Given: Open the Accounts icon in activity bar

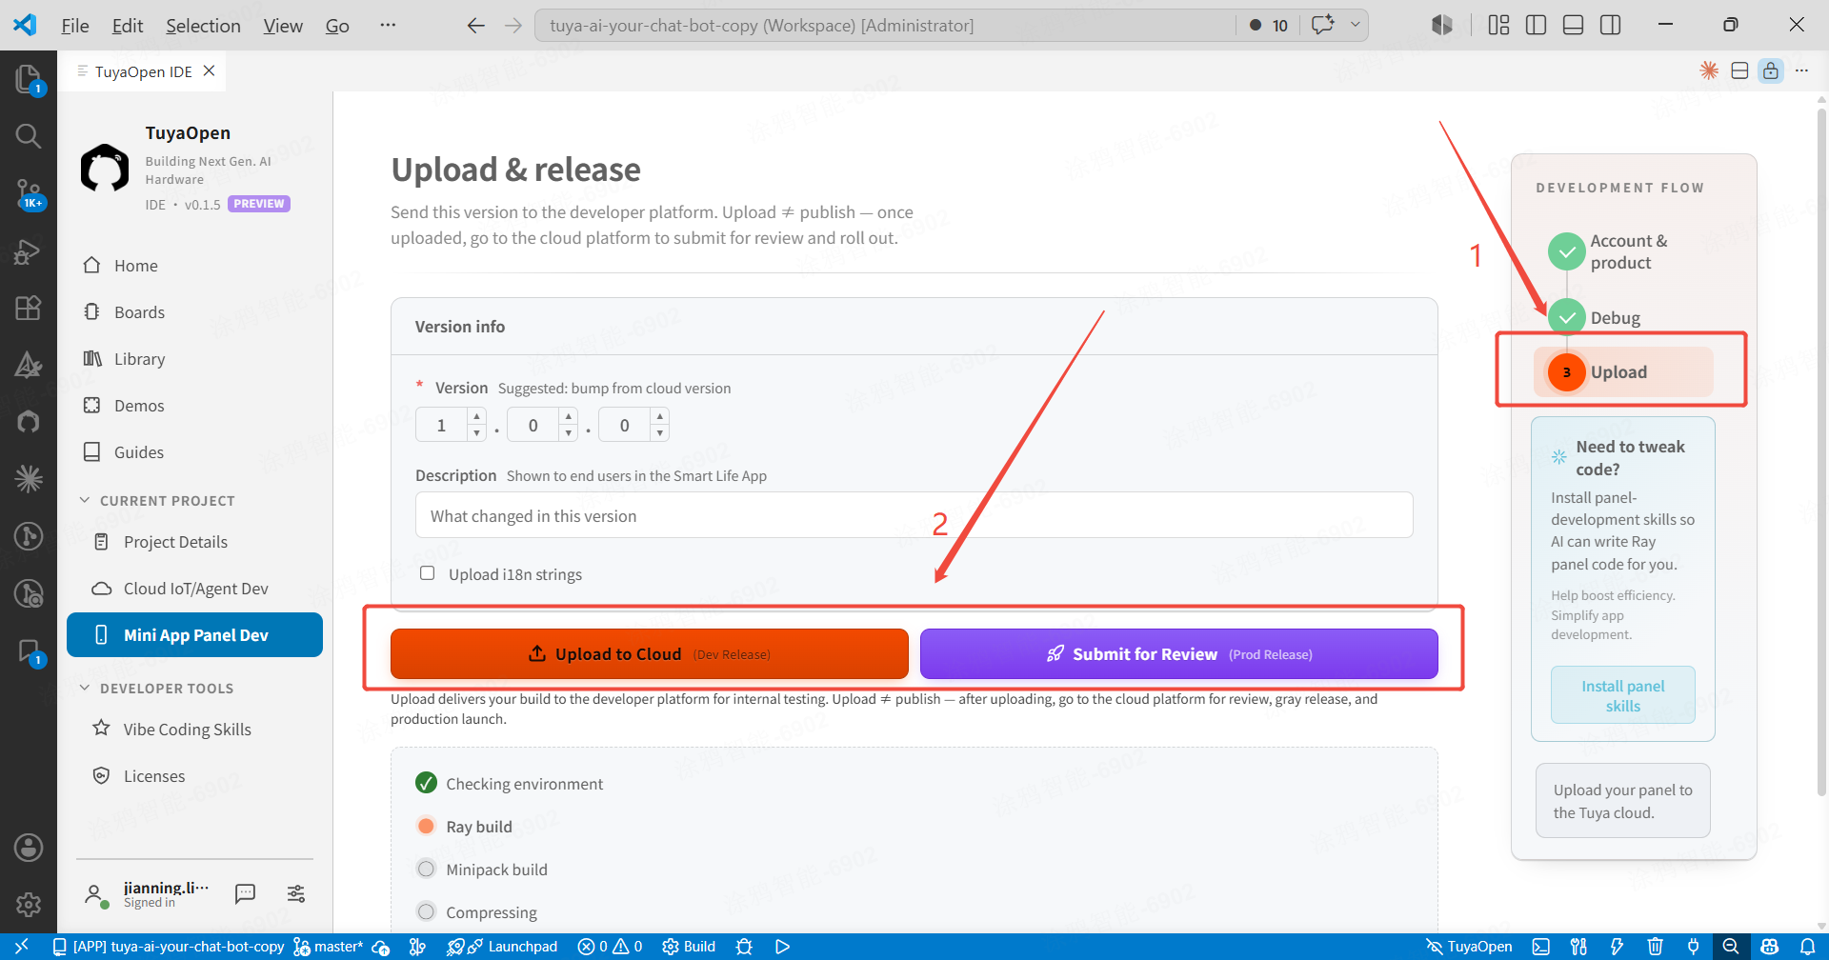Looking at the screenshot, I should [x=29, y=848].
